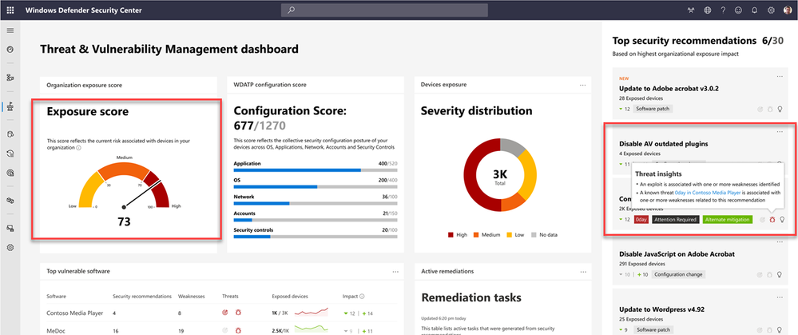Viewport: 798px width, 335px height.
Task: Click the red '0day' tag
Action: [641, 220]
